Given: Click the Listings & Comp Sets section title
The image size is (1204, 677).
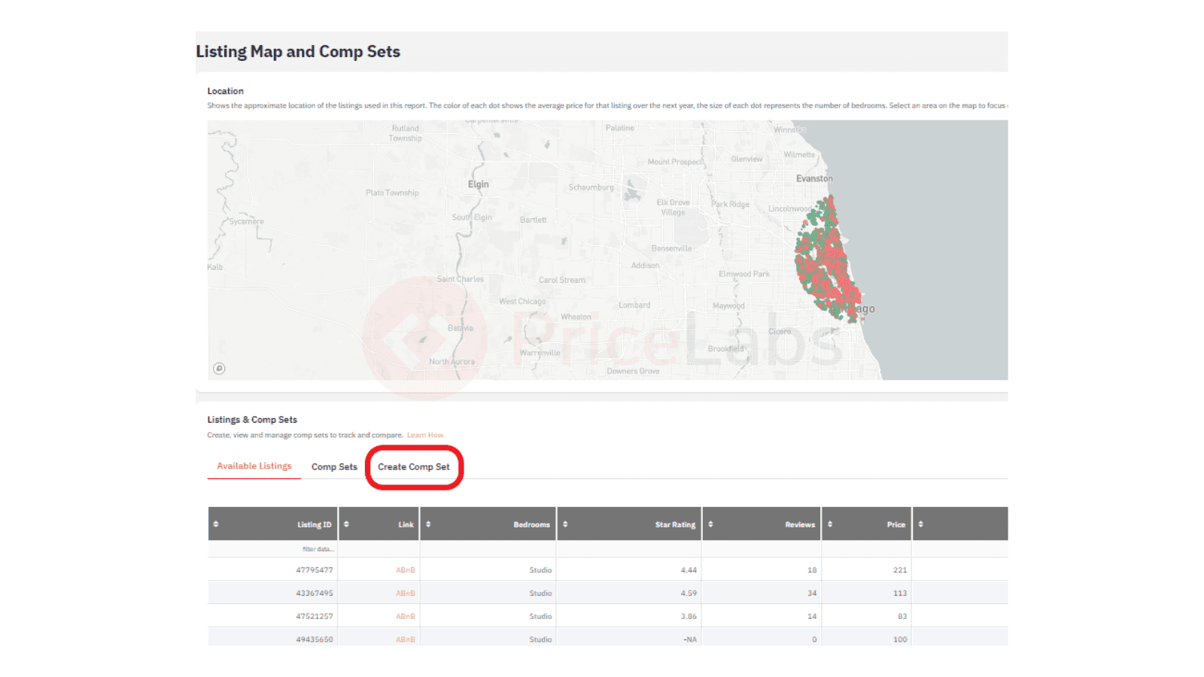Looking at the screenshot, I should 252,420.
